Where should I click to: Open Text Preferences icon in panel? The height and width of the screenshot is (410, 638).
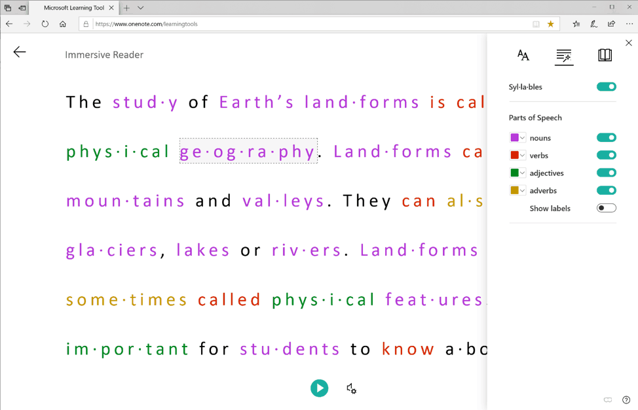[x=523, y=56]
